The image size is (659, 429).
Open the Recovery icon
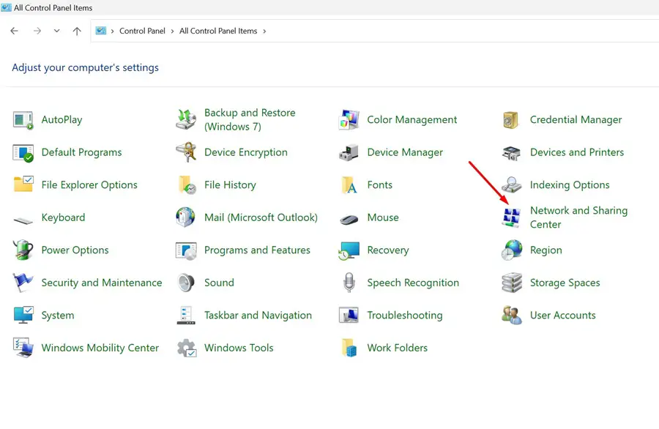point(349,251)
